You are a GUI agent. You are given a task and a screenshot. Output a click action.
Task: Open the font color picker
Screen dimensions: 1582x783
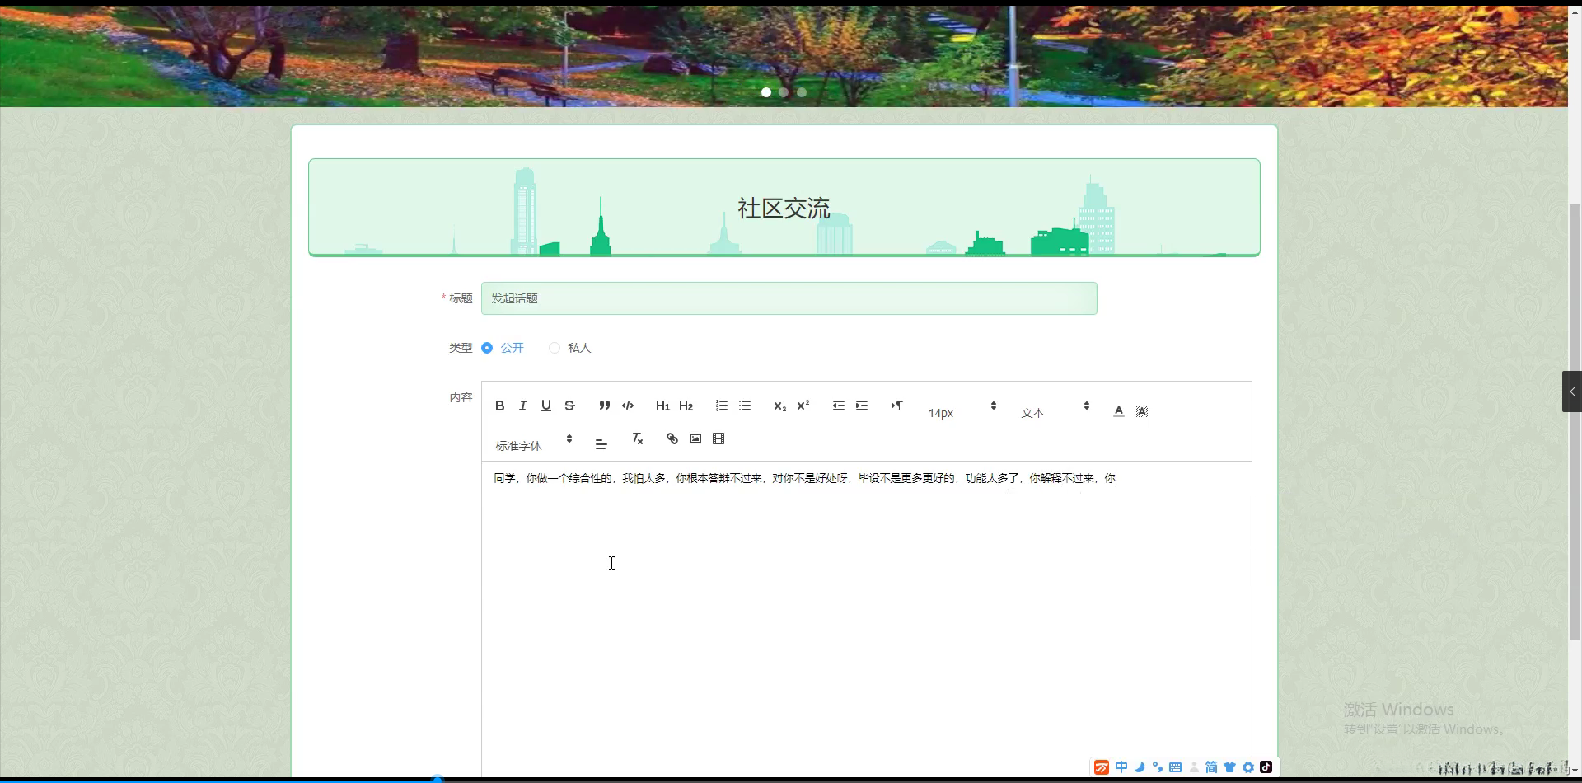tap(1119, 410)
